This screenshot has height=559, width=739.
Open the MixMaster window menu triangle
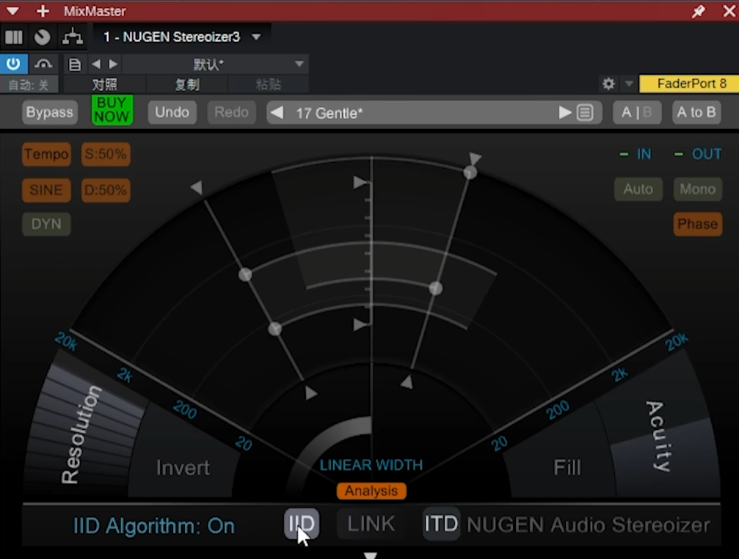pyautogui.click(x=12, y=11)
